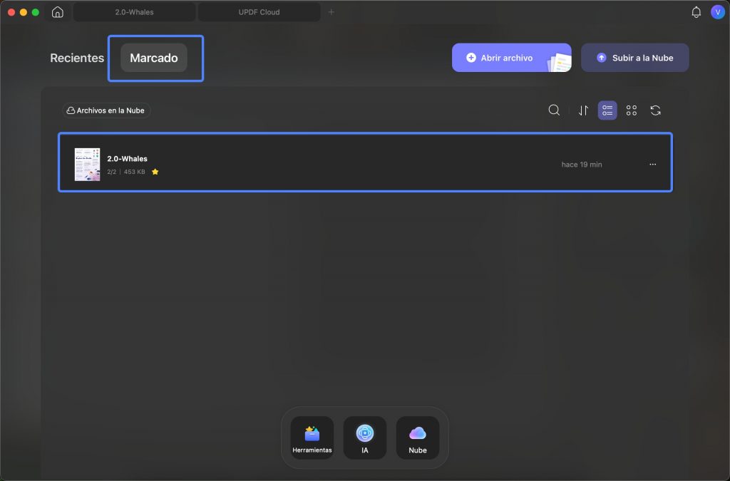Open Archivos en la Nube

coord(106,110)
